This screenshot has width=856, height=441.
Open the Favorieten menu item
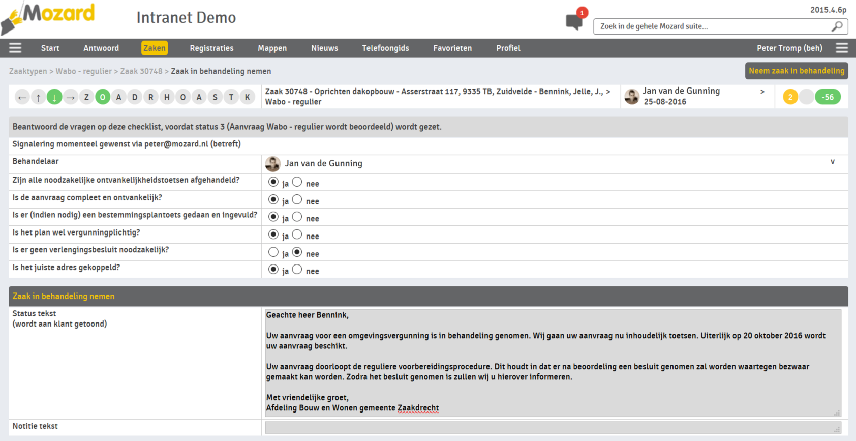coord(452,48)
